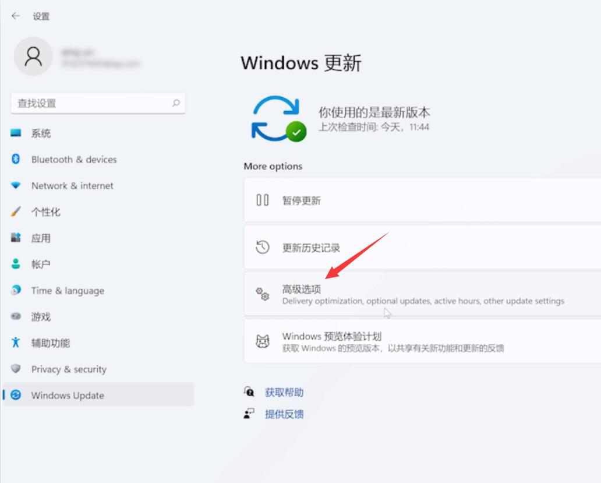Click the Time & language globe icon
The height and width of the screenshot is (483, 601).
(x=16, y=290)
